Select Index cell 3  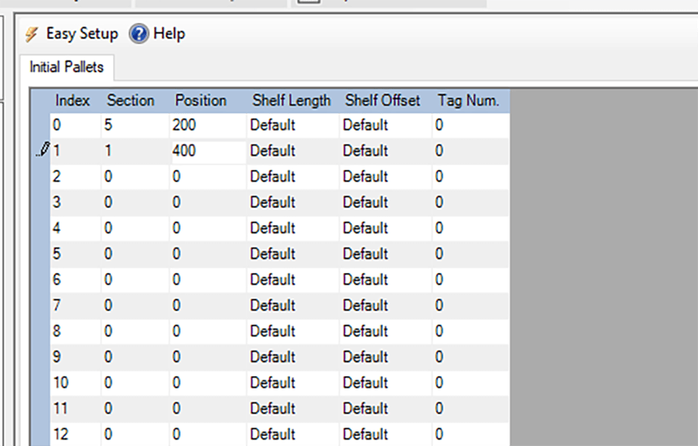[x=76, y=202]
